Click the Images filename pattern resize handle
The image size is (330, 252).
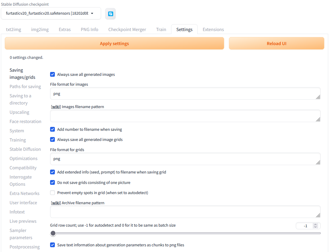(x=318, y=119)
